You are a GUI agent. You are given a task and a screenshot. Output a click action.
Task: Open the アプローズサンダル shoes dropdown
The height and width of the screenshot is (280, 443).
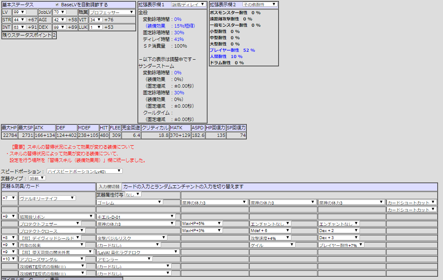pyautogui.click(x=52, y=259)
